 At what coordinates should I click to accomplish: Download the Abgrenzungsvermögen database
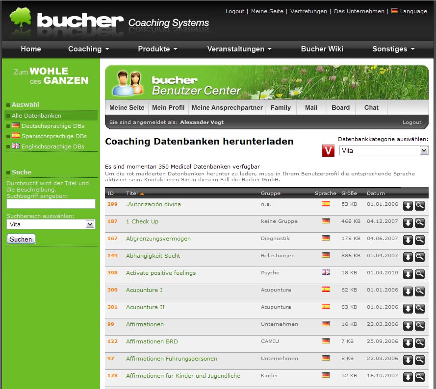click(408, 241)
